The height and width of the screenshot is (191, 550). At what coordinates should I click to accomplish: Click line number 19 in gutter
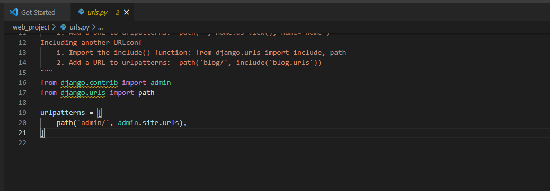coord(22,113)
